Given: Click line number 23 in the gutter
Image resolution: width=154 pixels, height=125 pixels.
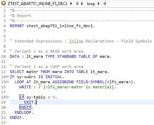Looking at the screenshot, I should [x=3, y=123].
